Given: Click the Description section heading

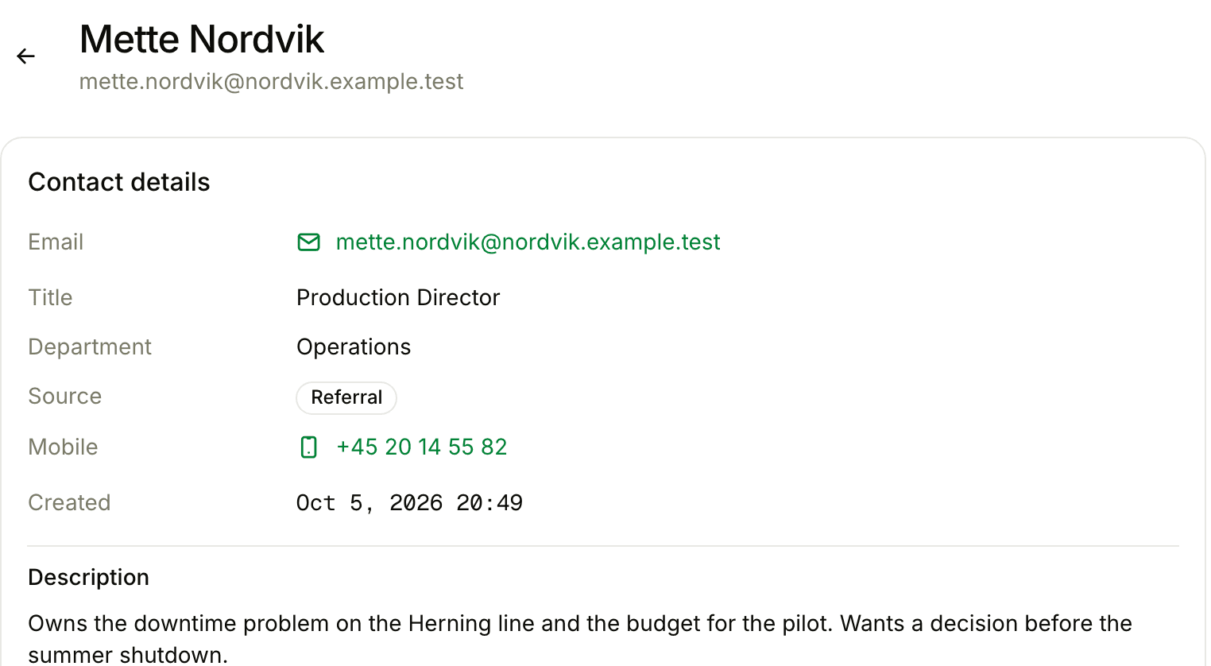Looking at the screenshot, I should click(89, 577).
